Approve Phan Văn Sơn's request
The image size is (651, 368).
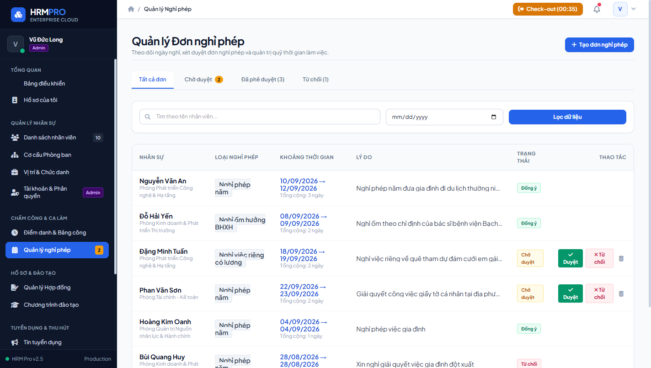tap(571, 293)
